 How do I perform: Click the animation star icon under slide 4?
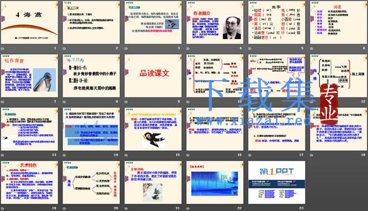(x=188, y=48)
